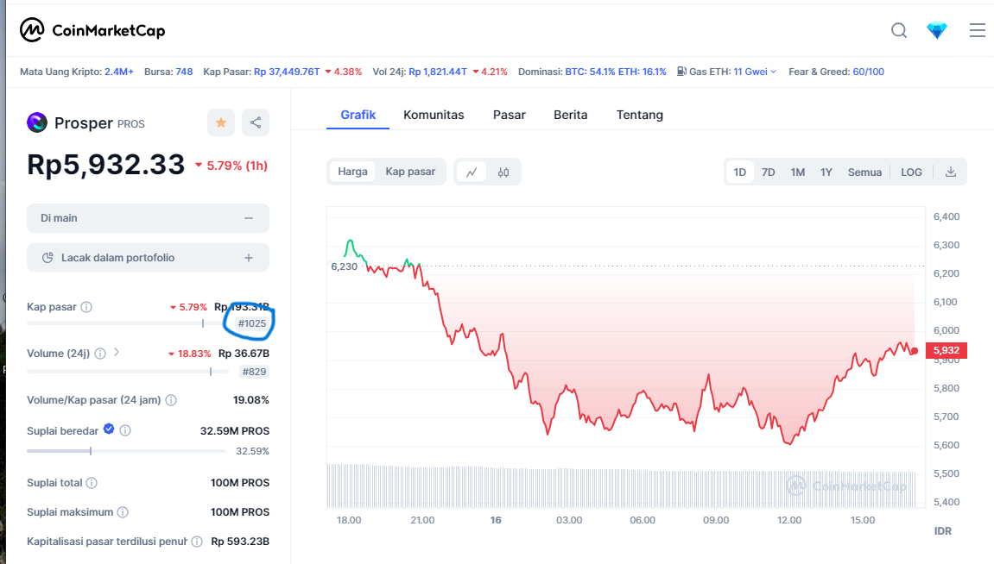The height and width of the screenshot is (564, 994).
Task: Select 1Y time range
Action: pyautogui.click(x=826, y=172)
